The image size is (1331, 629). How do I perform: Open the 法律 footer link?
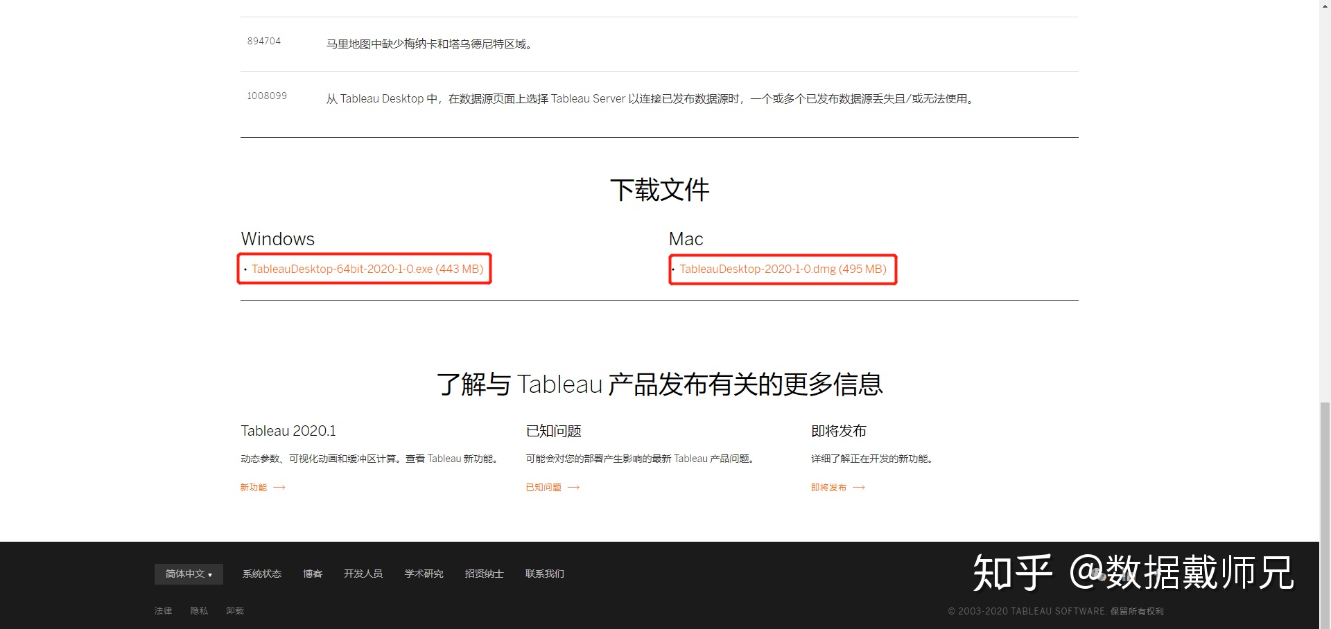pos(163,611)
